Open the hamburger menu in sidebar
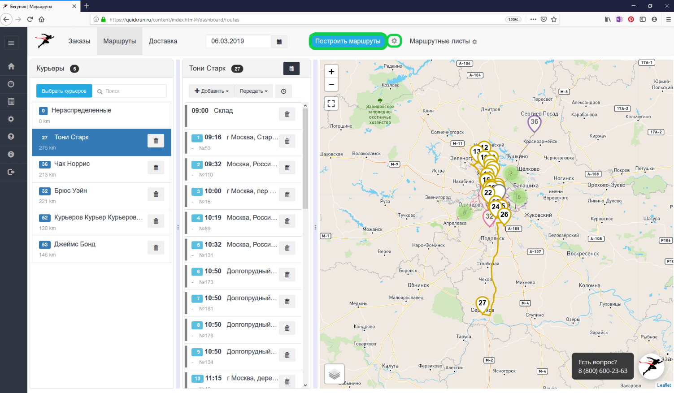 coord(11,43)
